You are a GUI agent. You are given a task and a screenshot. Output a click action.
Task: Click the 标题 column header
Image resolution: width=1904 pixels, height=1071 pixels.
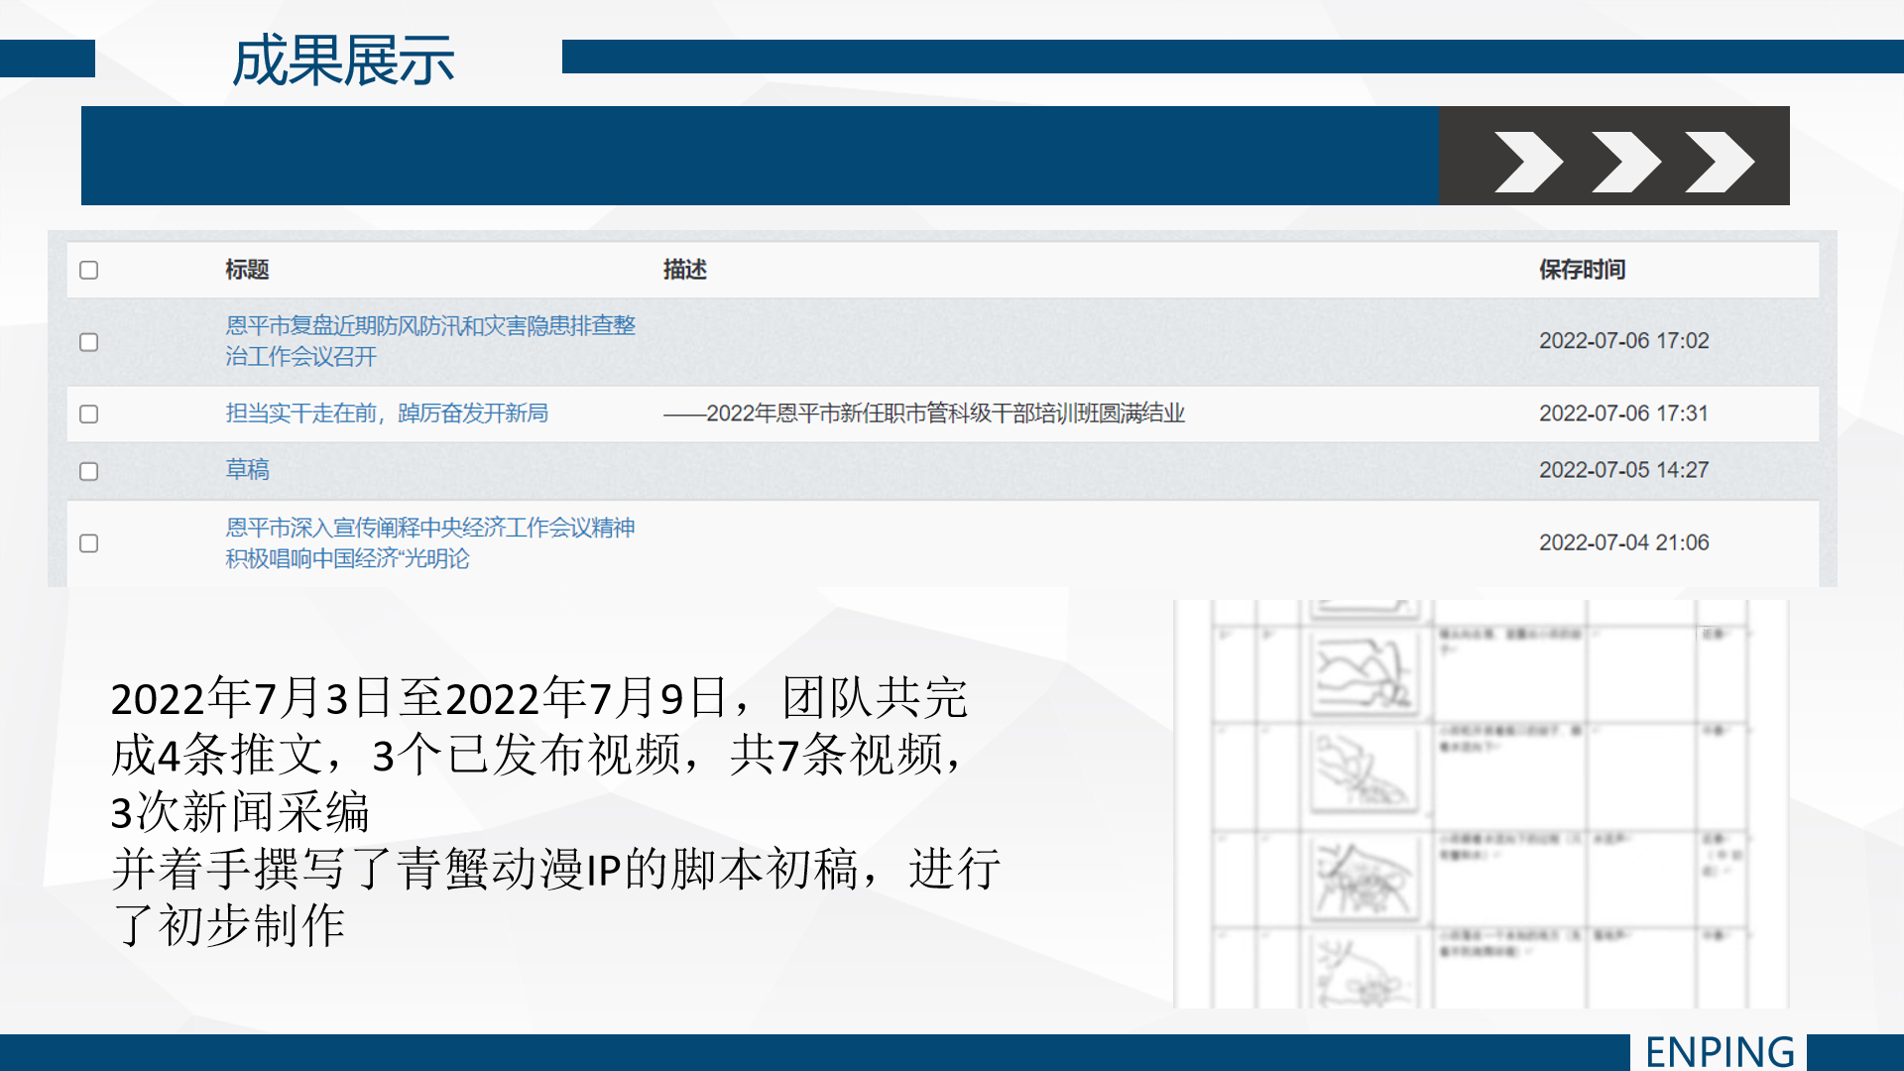pyautogui.click(x=247, y=270)
